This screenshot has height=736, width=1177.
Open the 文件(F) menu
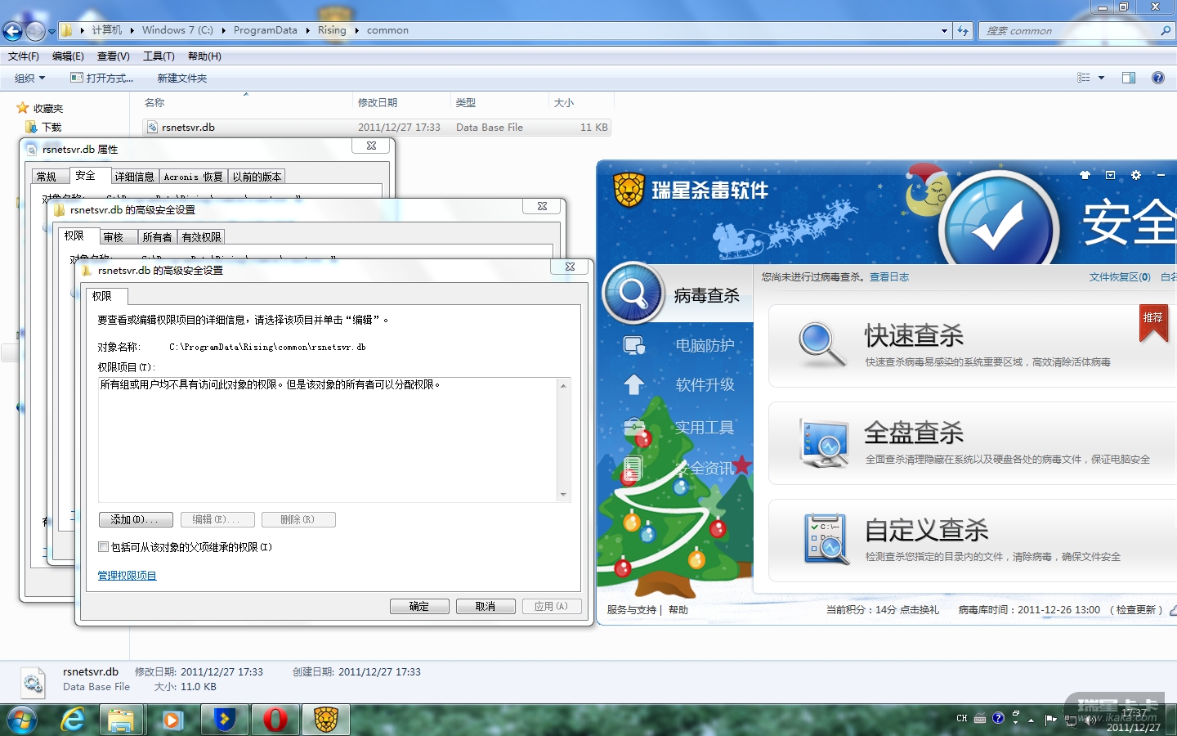[24, 56]
